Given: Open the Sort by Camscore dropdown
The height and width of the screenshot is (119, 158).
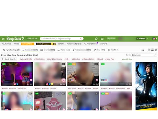Looking at the screenshot, I should tap(144, 55).
